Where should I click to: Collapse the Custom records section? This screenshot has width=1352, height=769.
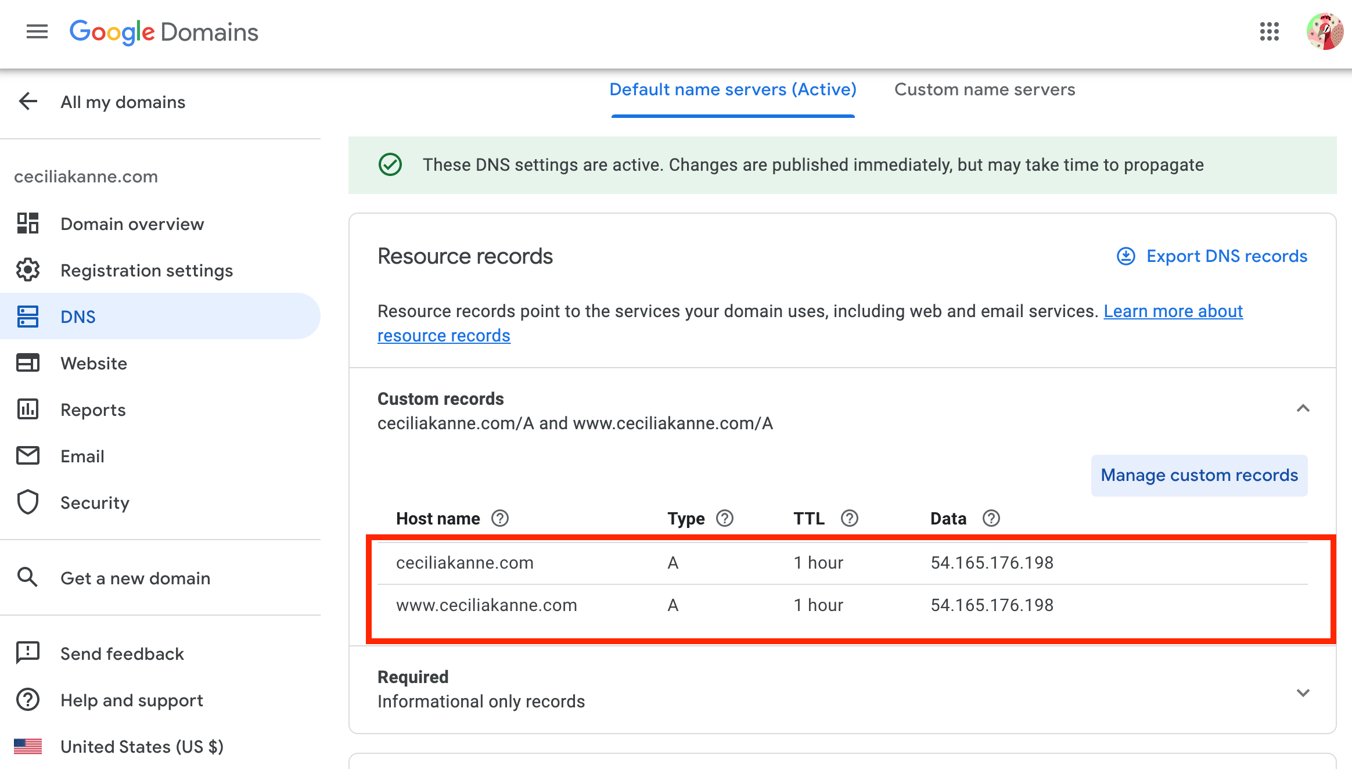coord(1303,409)
